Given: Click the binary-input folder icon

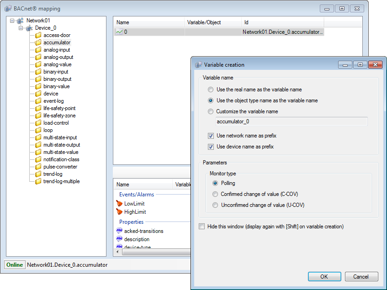Looking at the screenshot, I should (x=38, y=72).
